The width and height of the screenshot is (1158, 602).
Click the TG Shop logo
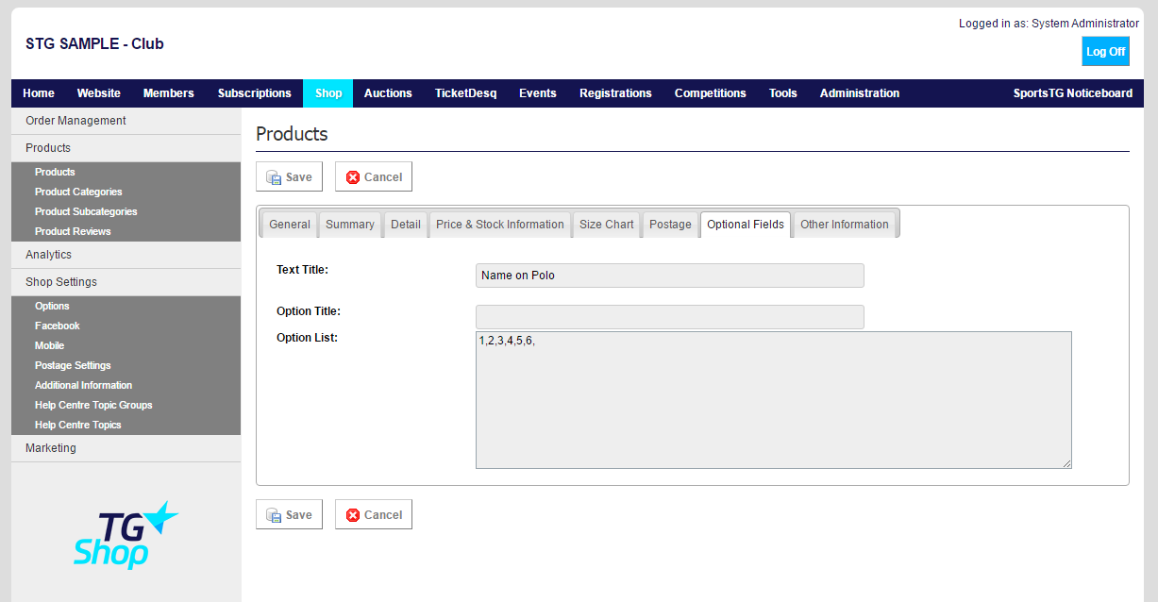(x=126, y=535)
